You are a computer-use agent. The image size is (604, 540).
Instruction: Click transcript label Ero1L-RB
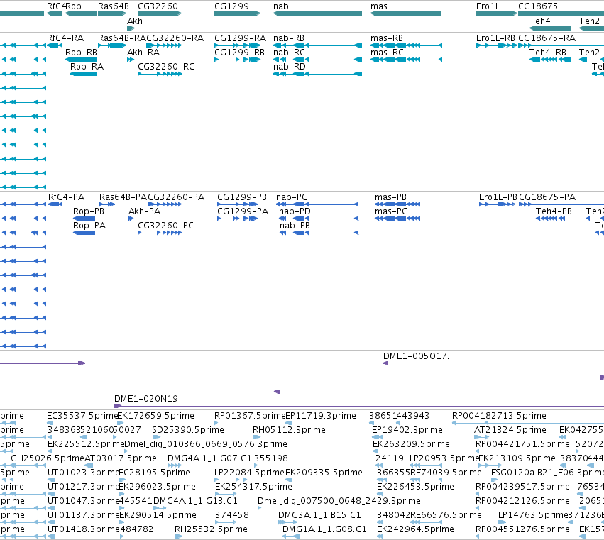(x=495, y=38)
